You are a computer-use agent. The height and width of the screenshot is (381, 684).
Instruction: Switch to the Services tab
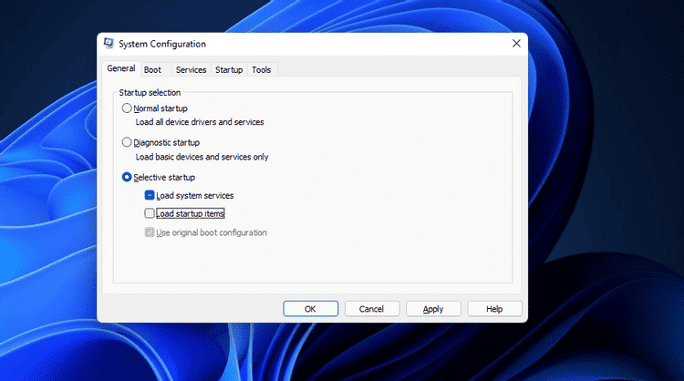click(x=192, y=70)
